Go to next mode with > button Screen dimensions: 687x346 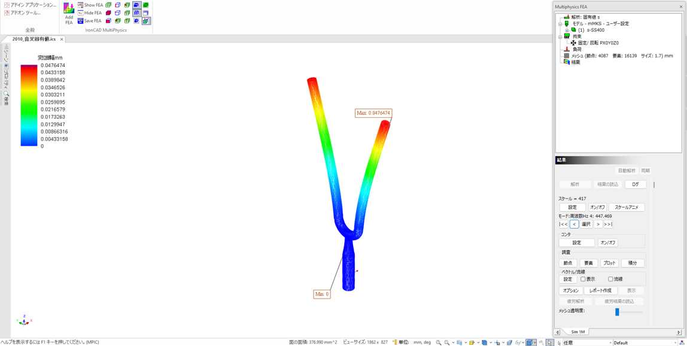tap(597, 224)
